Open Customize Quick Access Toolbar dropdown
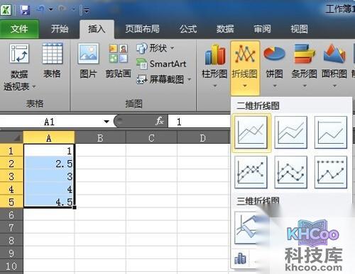The height and width of the screenshot is (274, 355). 87,11
